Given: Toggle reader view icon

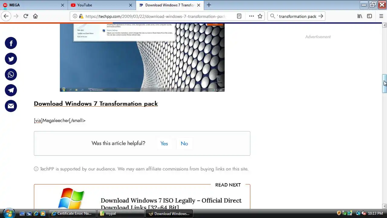Looking at the screenshot, I should tap(239, 16).
